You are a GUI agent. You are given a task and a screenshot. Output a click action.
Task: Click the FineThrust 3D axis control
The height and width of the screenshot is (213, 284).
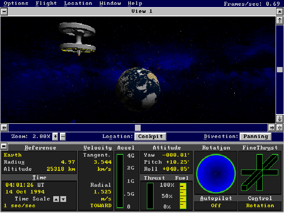tap(260, 173)
